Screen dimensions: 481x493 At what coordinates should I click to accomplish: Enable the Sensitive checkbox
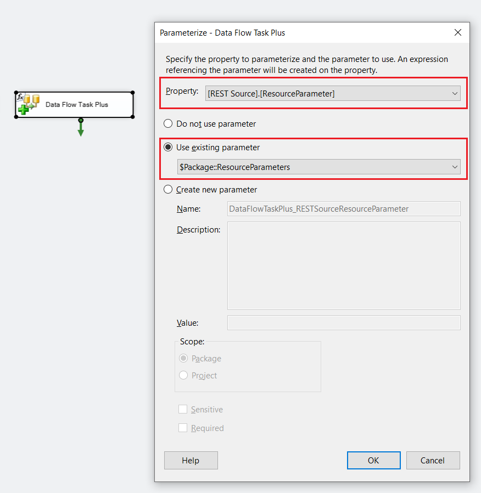tap(183, 410)
